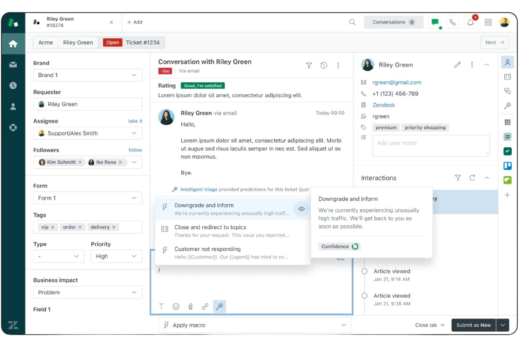
Task: Click the Submit as New button
Action: pos(473,325)
